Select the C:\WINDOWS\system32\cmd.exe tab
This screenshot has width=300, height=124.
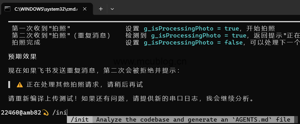tap(46, 9)
